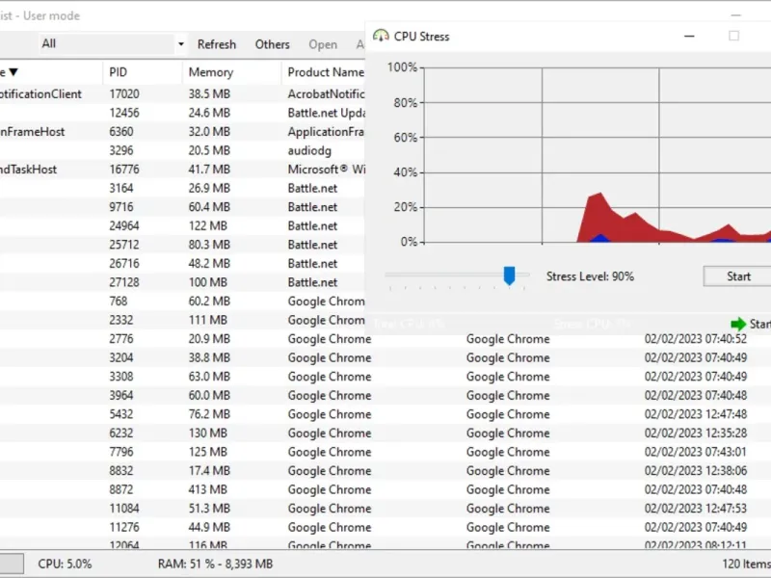Click the 120 Items status bar count
Image resolution: width=771 pixels, height=578 pixels.
point(746,564)
